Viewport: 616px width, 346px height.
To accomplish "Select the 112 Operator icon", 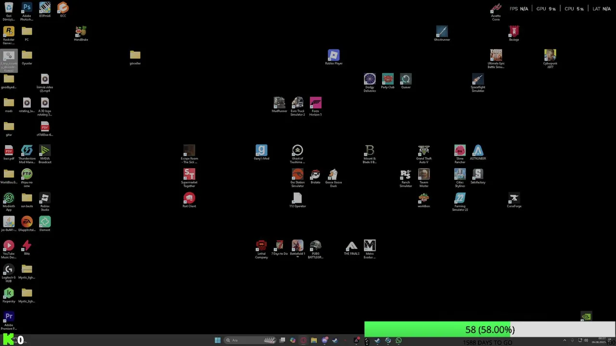I will tap(297, 200).
